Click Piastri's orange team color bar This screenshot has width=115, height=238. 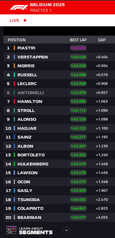click(14, 48)
